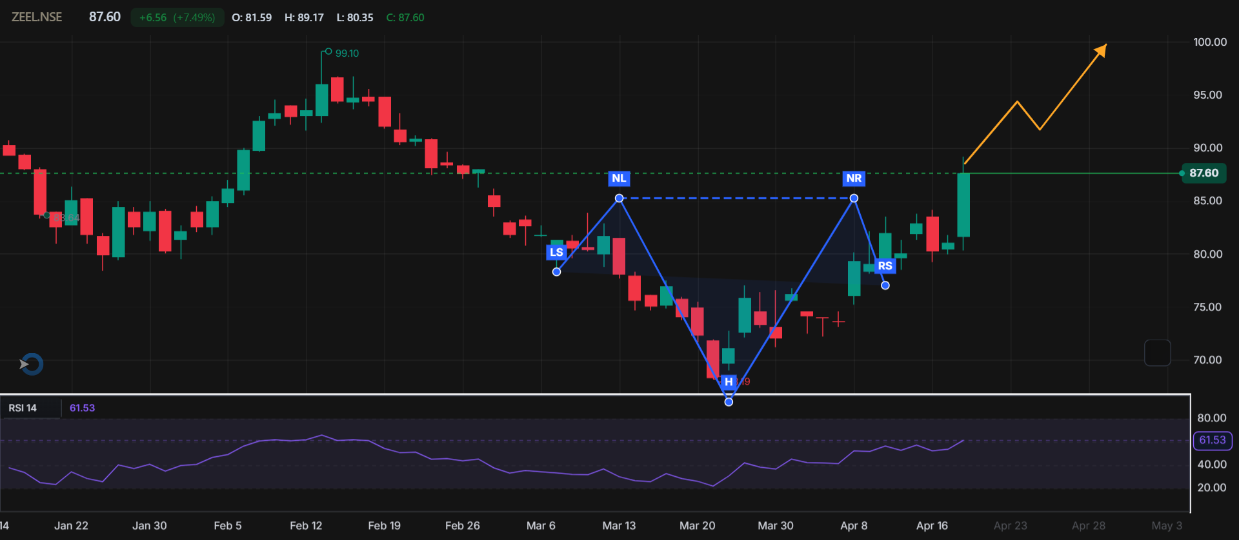Select the NL neckline-left label
The image size is (1239, 540).
(619, 178)
